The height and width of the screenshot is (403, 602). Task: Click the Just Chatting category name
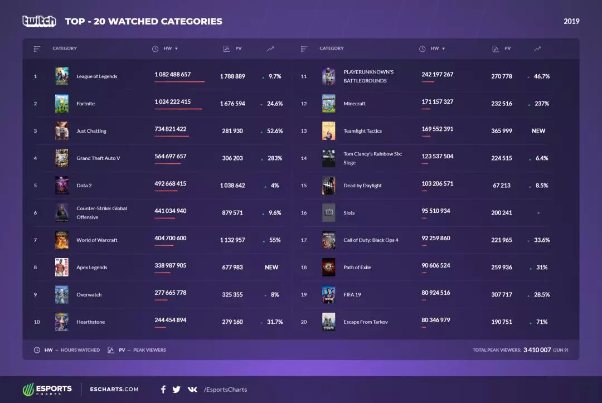pos(91,131)
